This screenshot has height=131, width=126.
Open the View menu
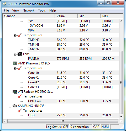15,10
